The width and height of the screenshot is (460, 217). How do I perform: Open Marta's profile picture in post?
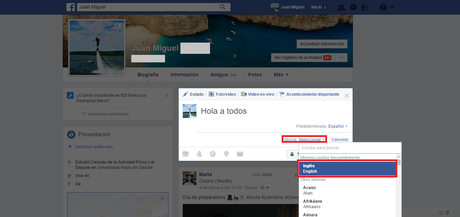click(190, 178)
